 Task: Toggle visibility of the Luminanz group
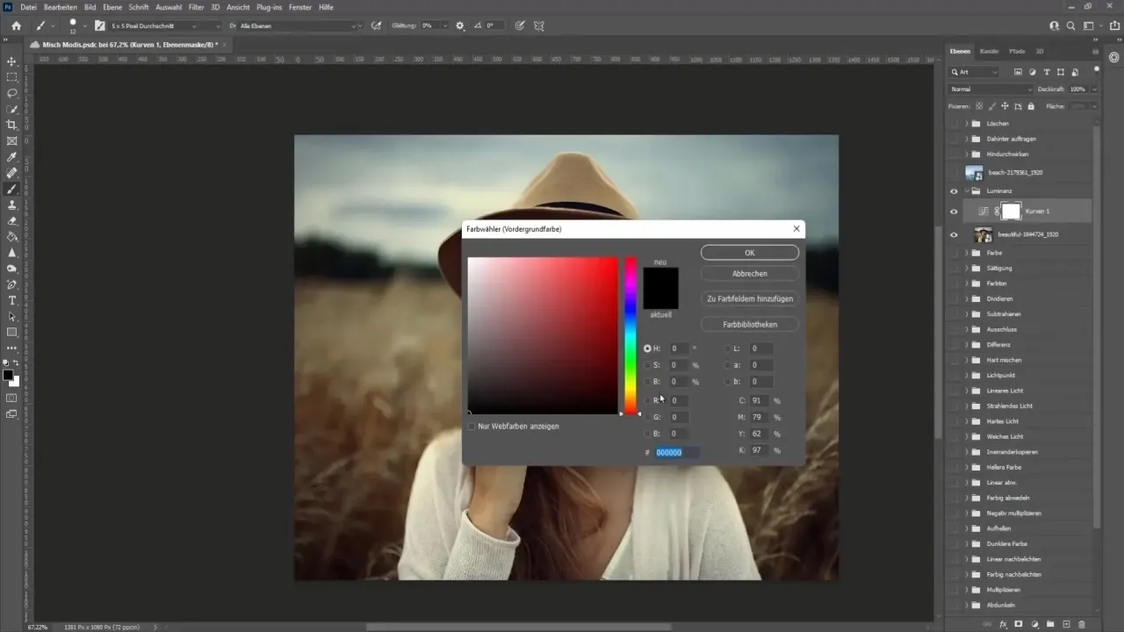click(953, 190)
